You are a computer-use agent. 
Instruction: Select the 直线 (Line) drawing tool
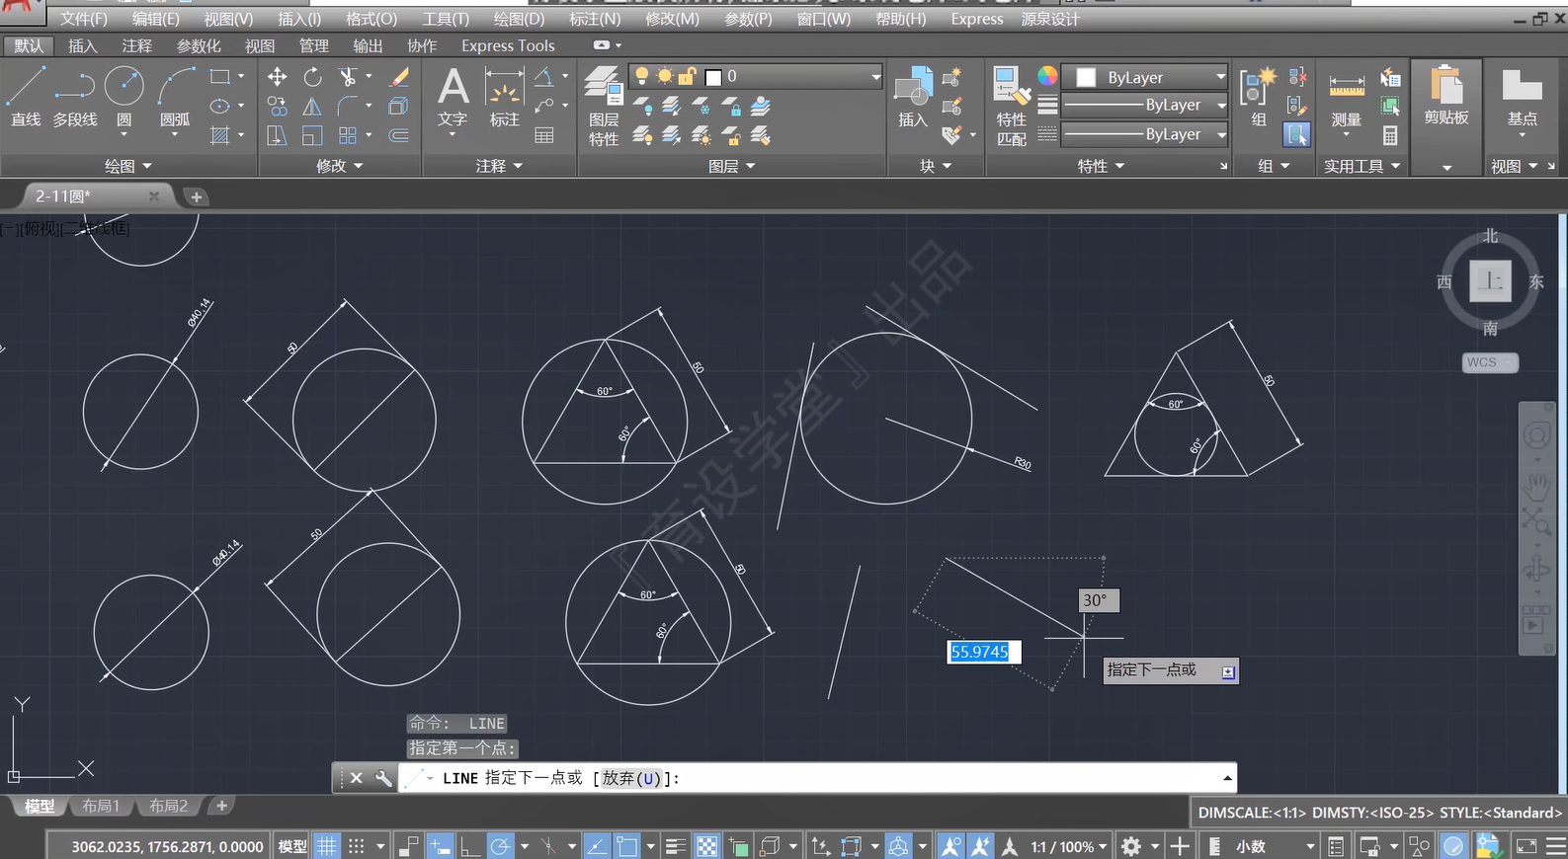point(26,97)
